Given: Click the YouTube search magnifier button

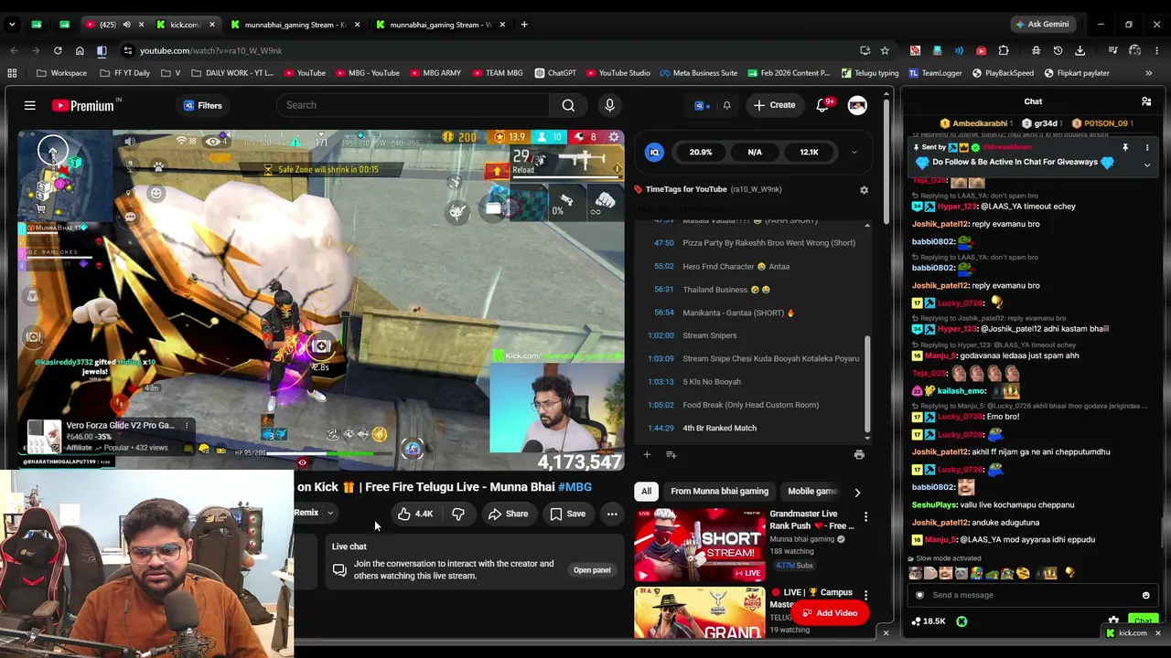Looking at the screenshot, I should [x=568, y=105].
